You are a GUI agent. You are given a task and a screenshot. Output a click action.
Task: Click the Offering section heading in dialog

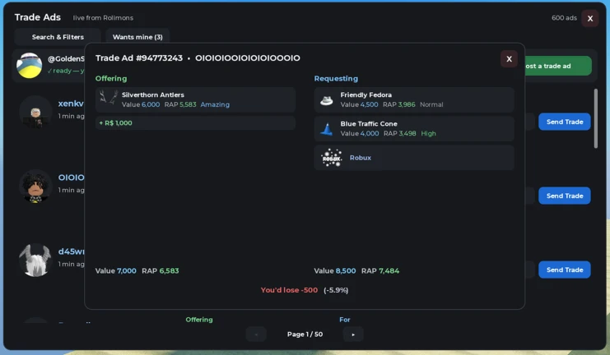(x=111, y=78)
